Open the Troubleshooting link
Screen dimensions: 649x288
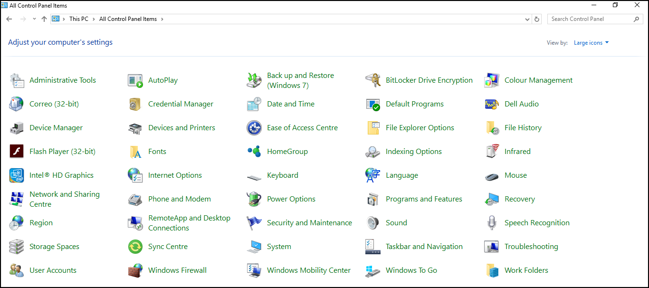(531, 247)
